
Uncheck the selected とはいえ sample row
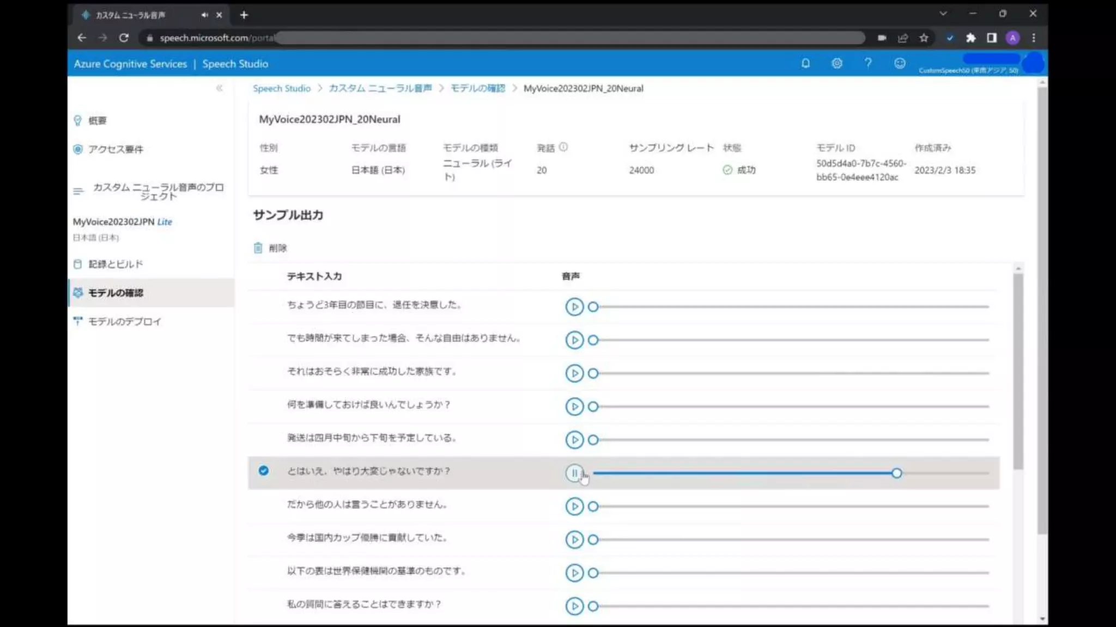click(x=264, y=471)
